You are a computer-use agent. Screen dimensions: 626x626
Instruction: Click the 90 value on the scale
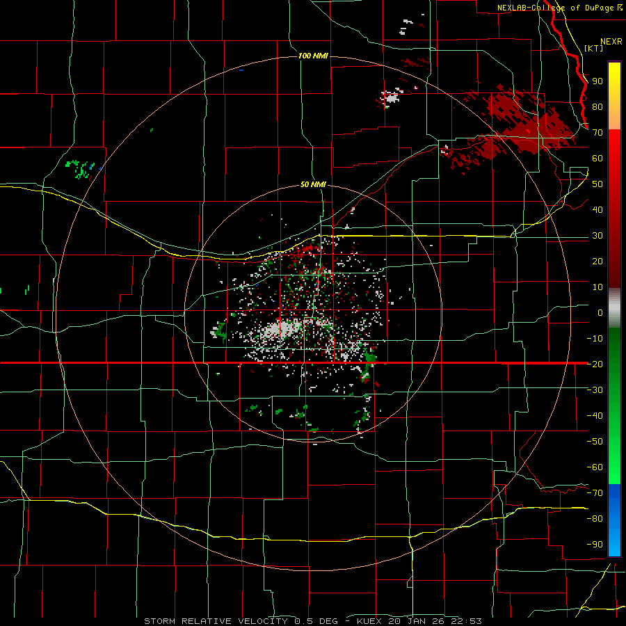click(597, 81)
